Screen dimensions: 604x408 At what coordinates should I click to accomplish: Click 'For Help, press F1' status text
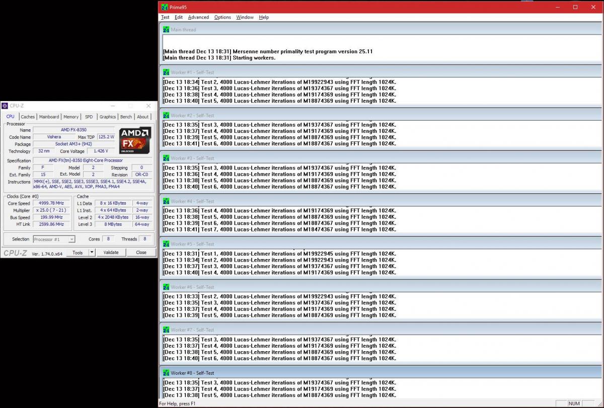tap(177, 403)
